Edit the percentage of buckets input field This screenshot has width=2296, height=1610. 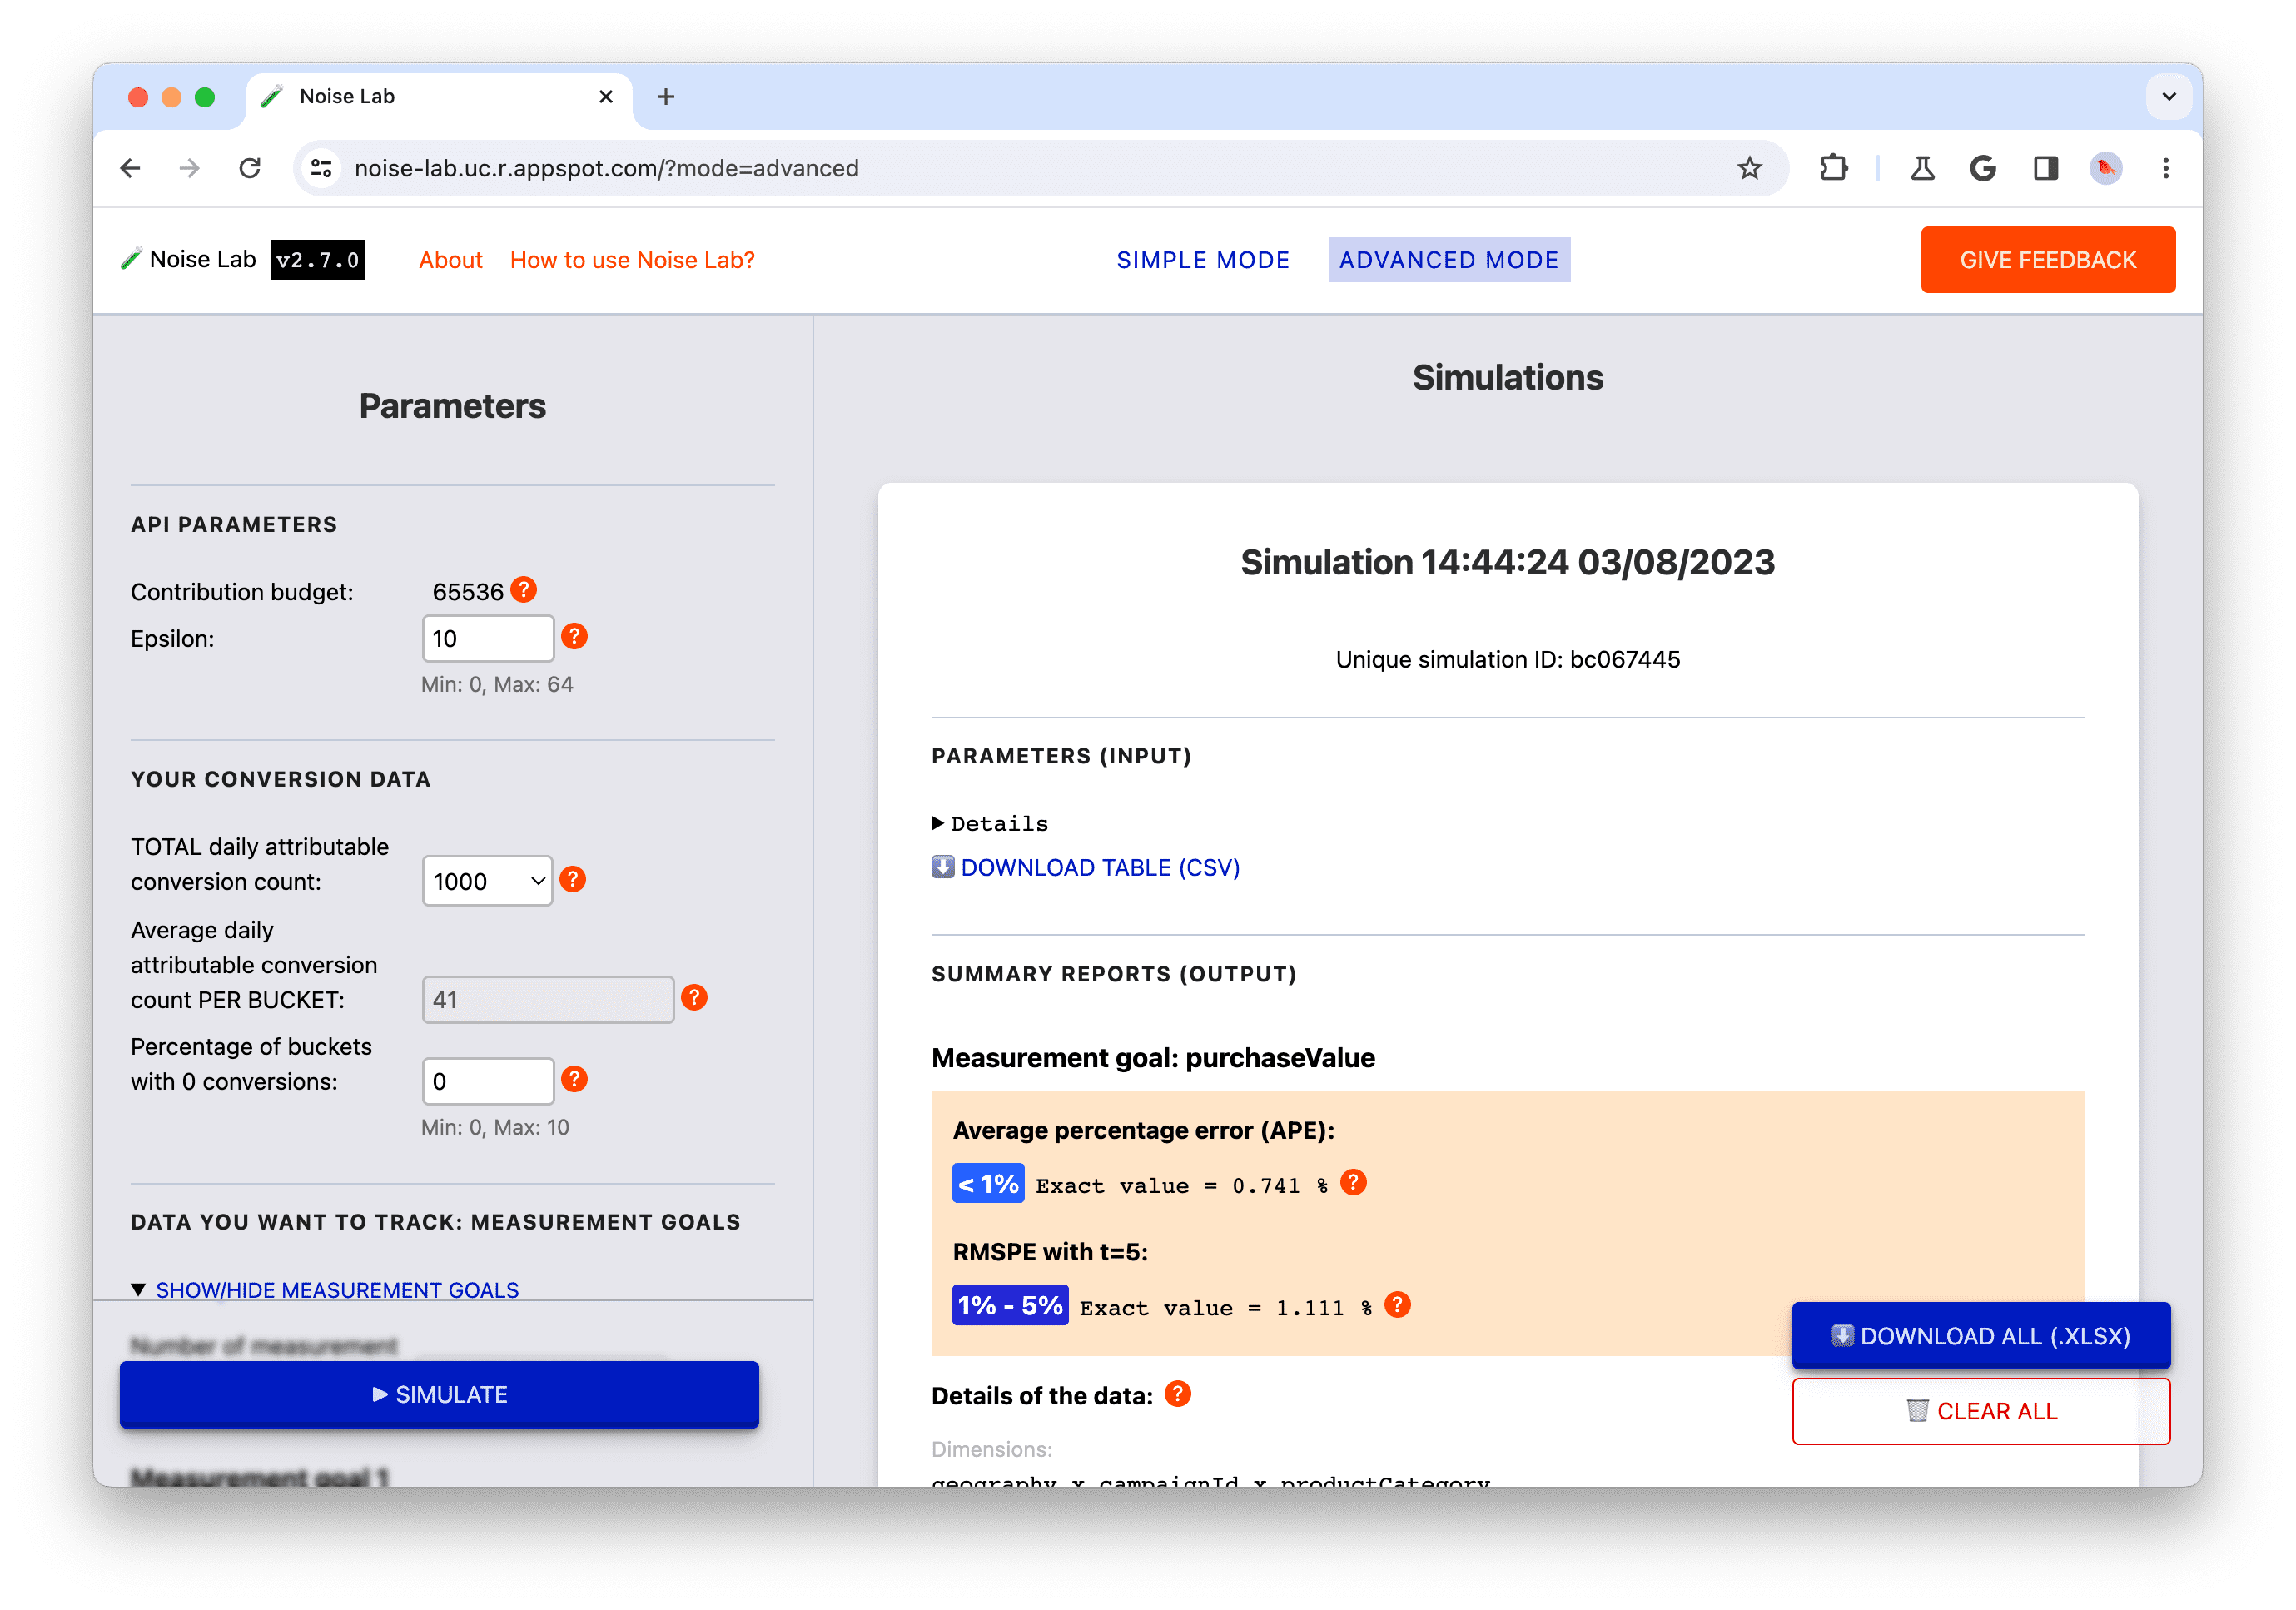pyautogui.click(x=490, y=1080)
